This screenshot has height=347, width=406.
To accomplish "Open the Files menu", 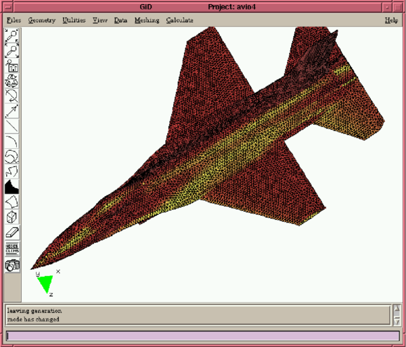I will click(x=14, y=20).
